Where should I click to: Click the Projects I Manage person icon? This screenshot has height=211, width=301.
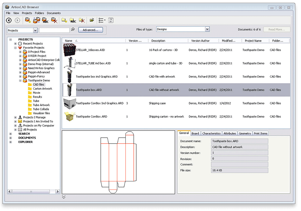click(20, 117)
